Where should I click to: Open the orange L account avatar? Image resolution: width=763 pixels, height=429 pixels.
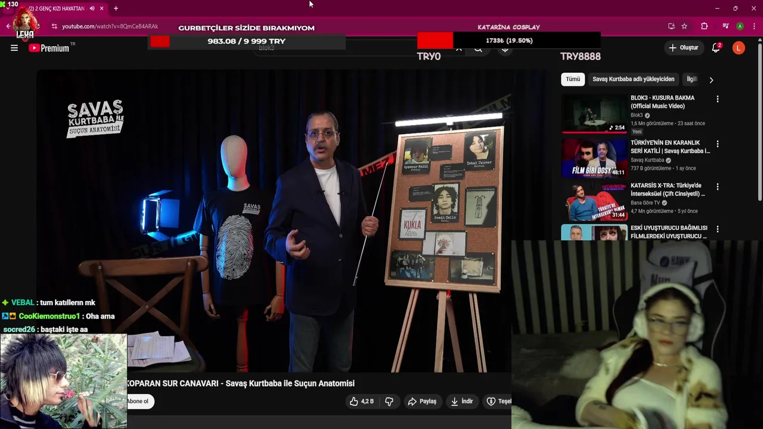[x=739, y=48]
